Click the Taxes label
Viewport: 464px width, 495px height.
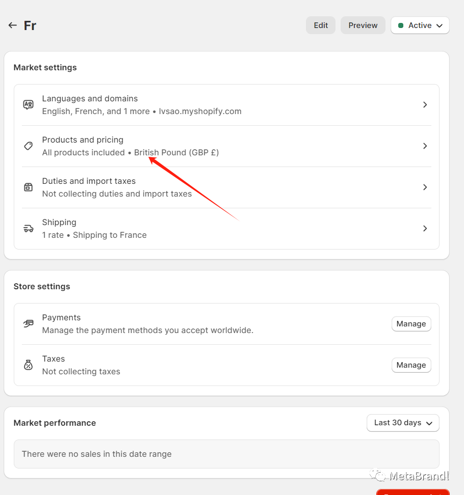(x=54, y=359)
